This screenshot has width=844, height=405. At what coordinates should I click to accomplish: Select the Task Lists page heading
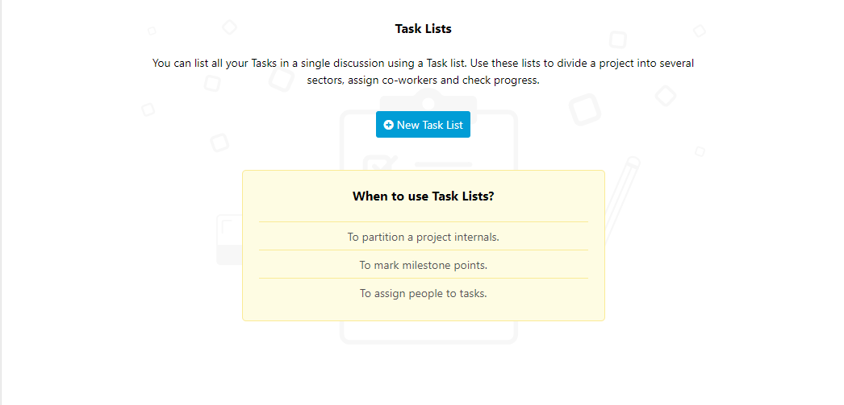pos(423,29)
